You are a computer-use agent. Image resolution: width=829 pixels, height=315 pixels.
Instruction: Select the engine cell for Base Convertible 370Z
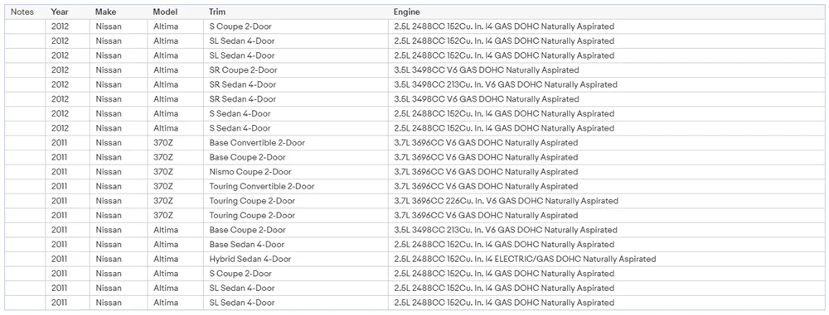(607, 143)
